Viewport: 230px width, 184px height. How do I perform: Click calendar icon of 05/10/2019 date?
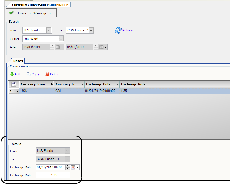click(x=101, y=47)
